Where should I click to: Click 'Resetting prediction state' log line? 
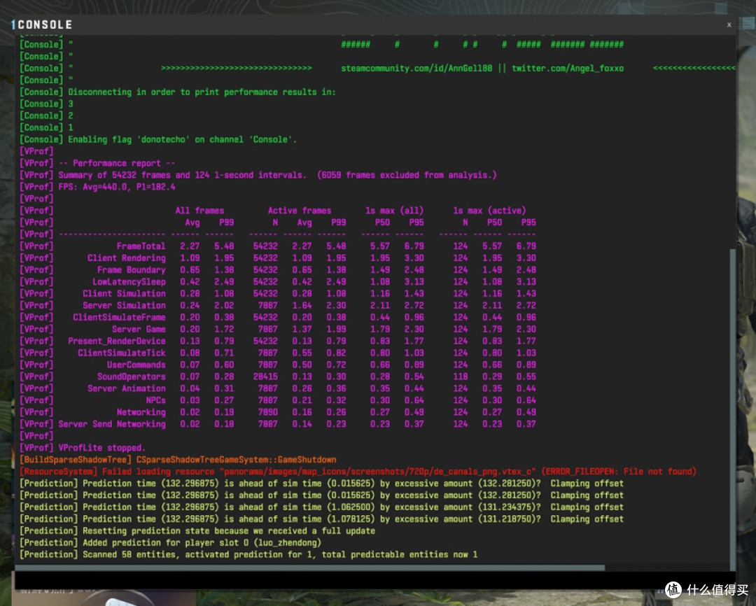click(x=197, y=531)
